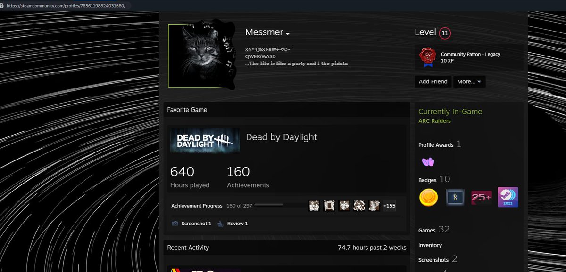Open the Screenshots 2 sidebar link

pyautogui.click(x=438, y=259)
